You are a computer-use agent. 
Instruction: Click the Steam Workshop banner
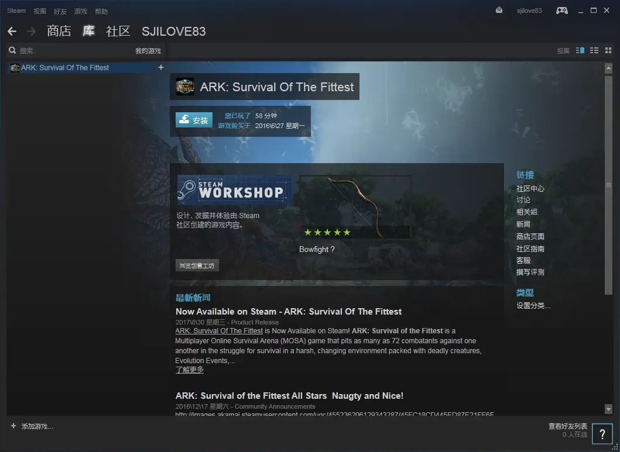(235, 190)
